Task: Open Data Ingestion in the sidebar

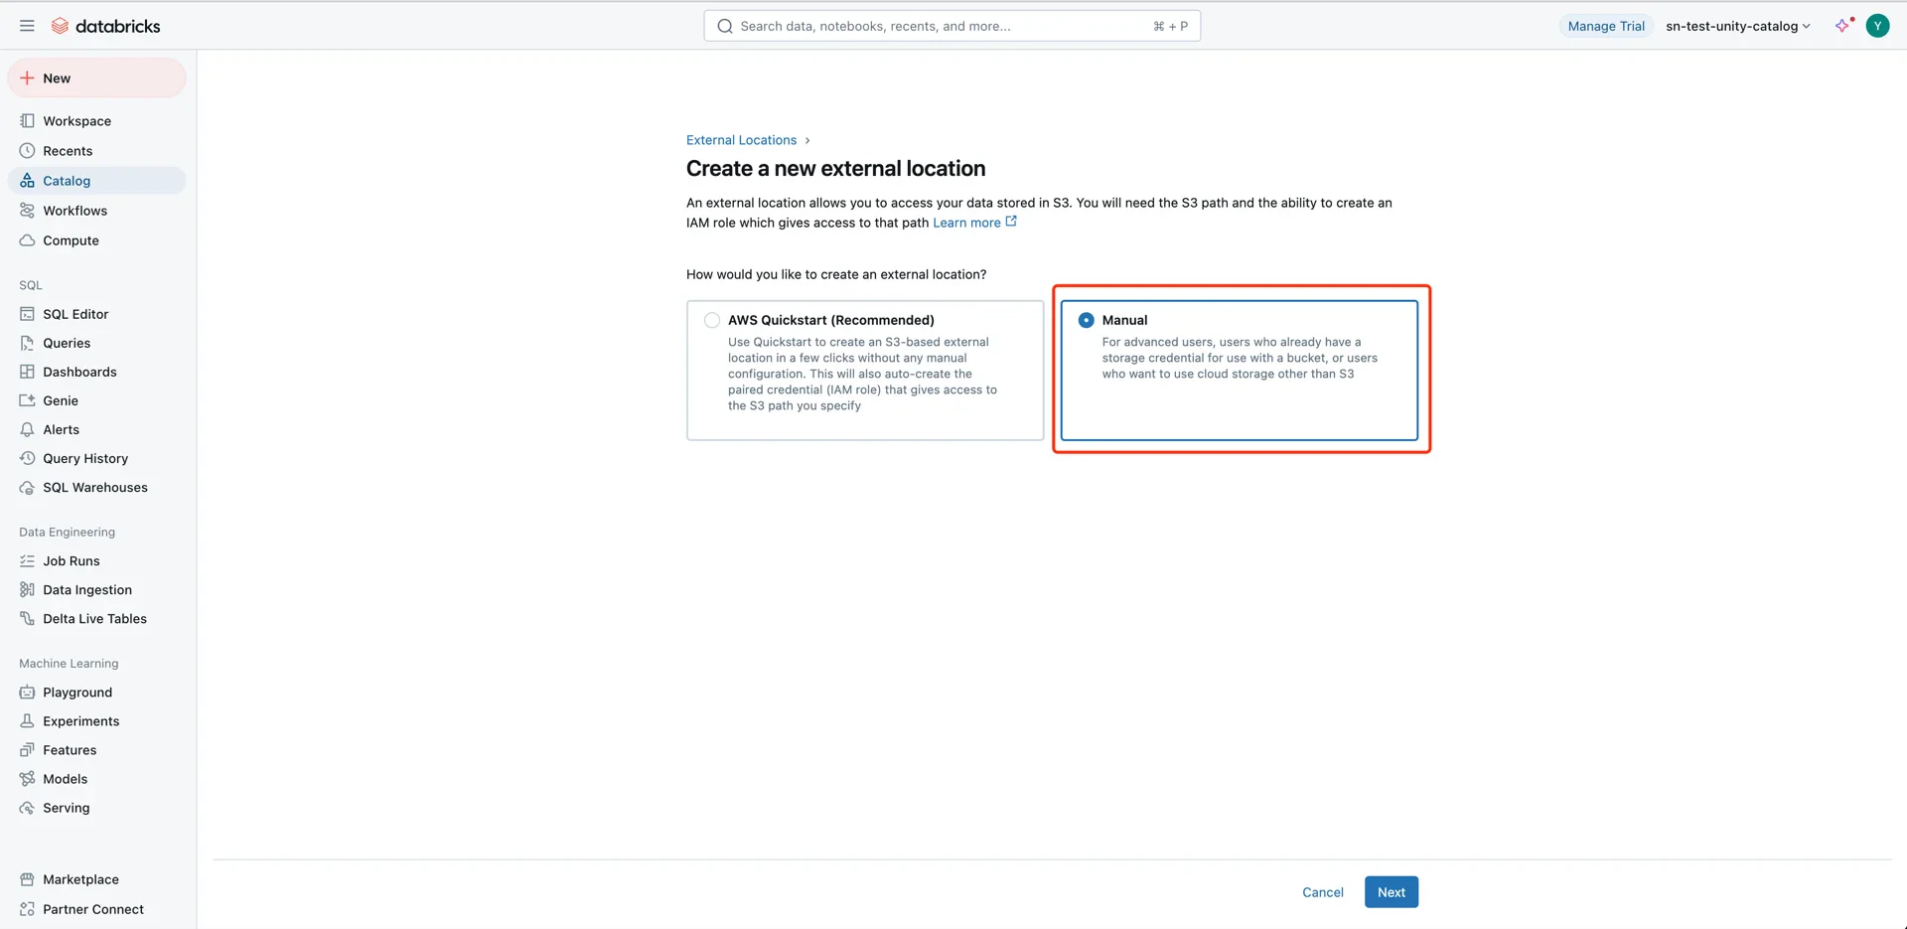Action: pyautogui.click(x=96, y=589)
